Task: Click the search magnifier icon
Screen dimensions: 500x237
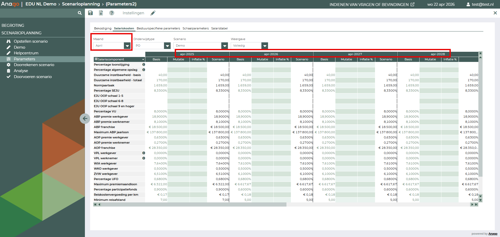Action: (x=80, y=13)
